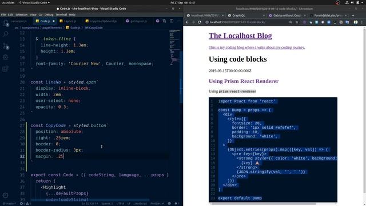The image size is (366, 206).
Task: Click the Chromium profile avatar icon
Action: point(356,22)
